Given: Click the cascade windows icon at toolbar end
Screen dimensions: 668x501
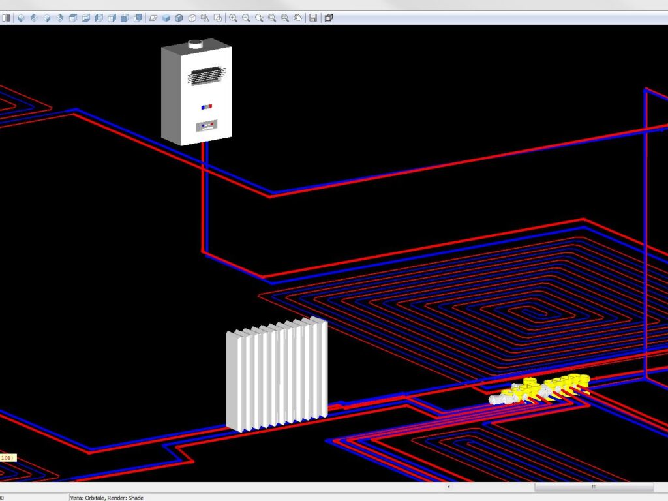Looking at the screenshot, I should (x=329, y=18).
